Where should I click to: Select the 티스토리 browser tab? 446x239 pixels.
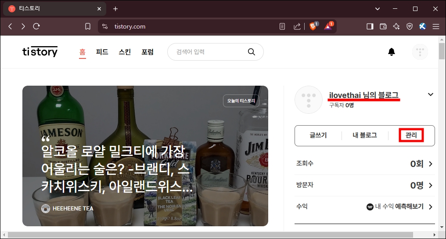coord(54,9)
